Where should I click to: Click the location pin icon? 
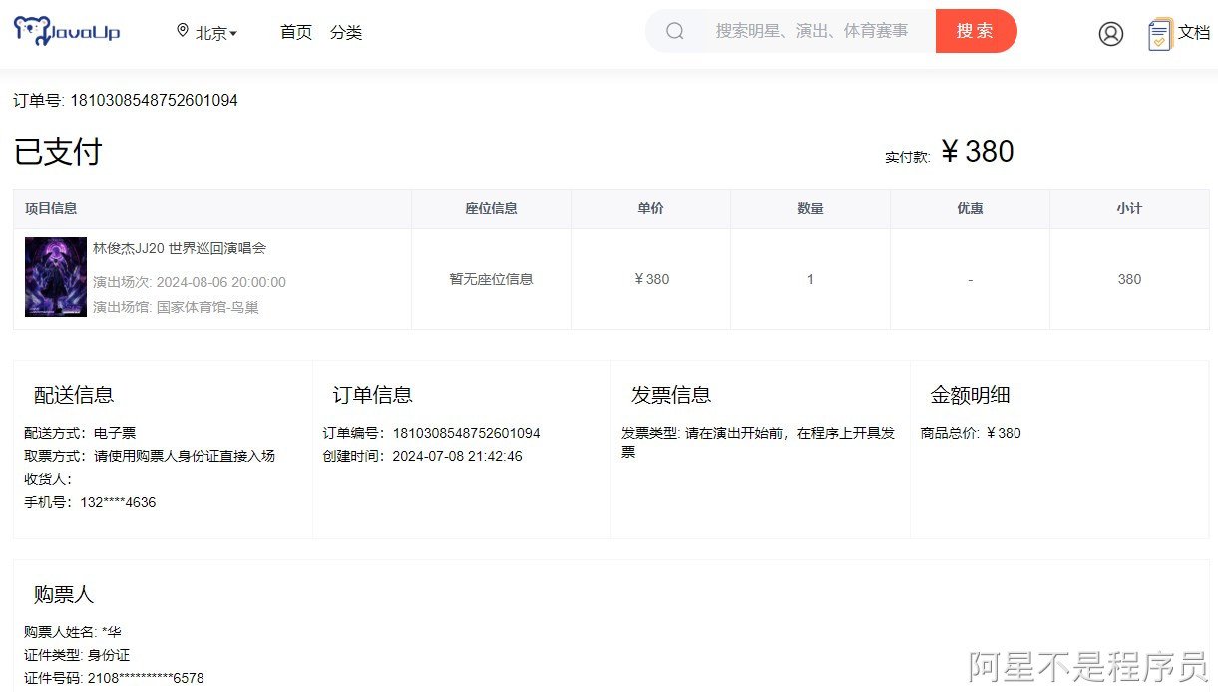(x=183, y=30)
